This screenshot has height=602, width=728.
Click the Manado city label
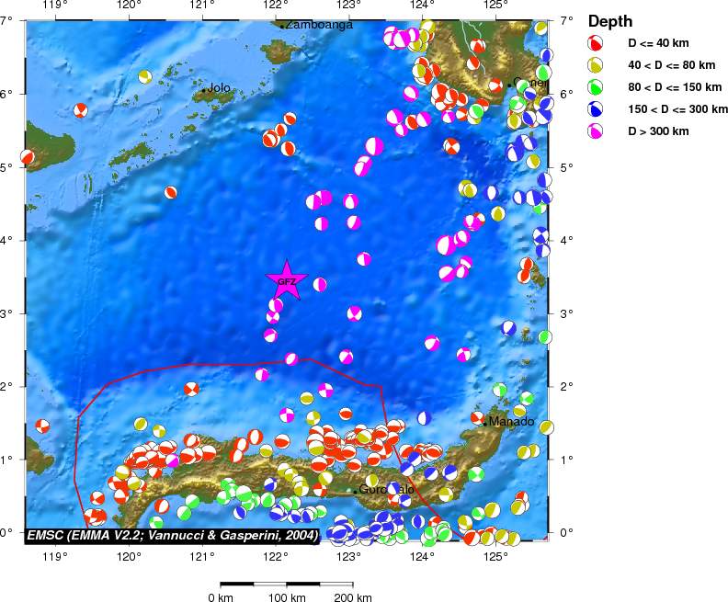(x=511, y=422)
